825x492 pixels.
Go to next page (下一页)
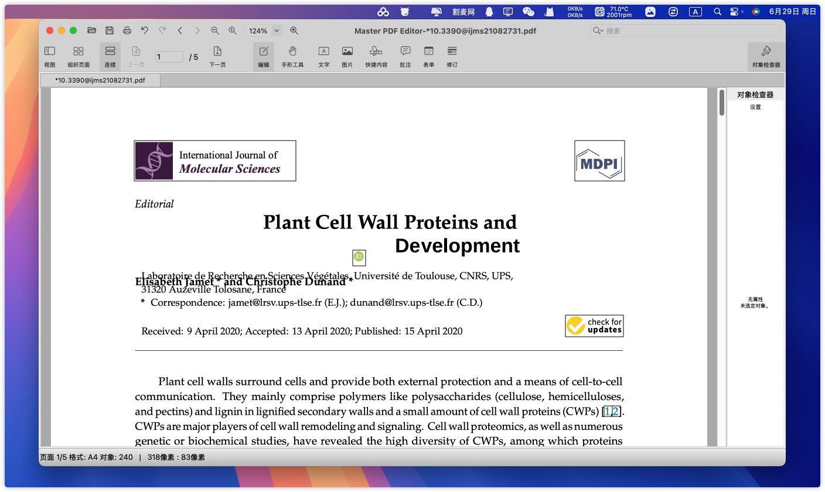tap(217, 56)
